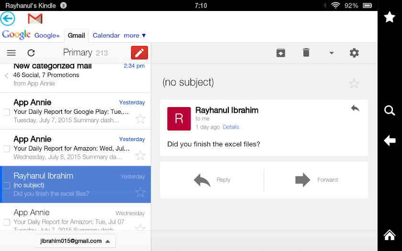402x251 pixels.
Task: Open more actions dropdown arrow in toolbar
Action: coord(332,53)
